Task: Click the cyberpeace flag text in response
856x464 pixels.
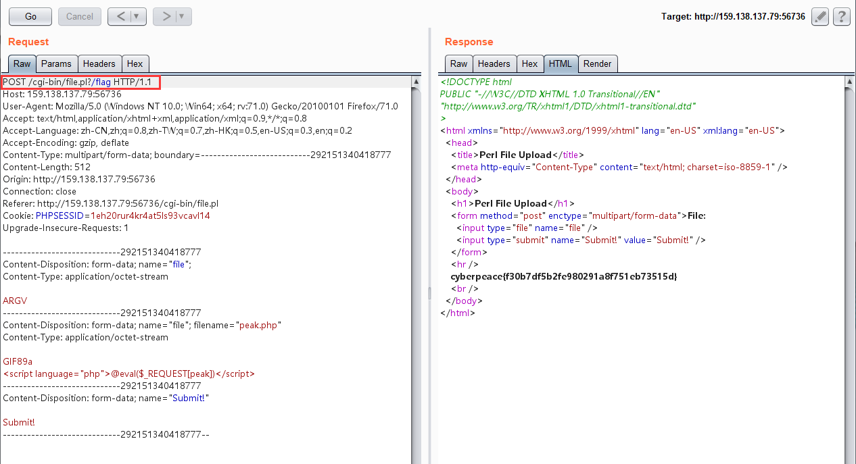Action: pyautogui.click(x=564, y=277)
